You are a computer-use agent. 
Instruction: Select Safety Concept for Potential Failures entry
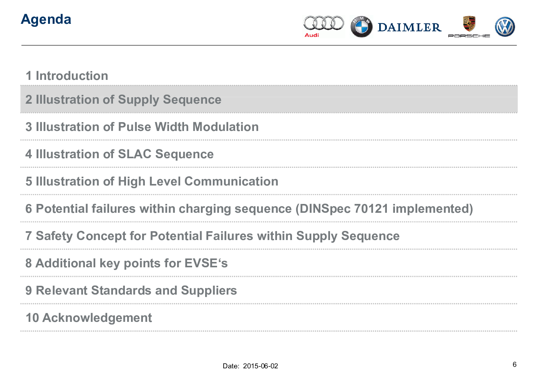(212, 236)
